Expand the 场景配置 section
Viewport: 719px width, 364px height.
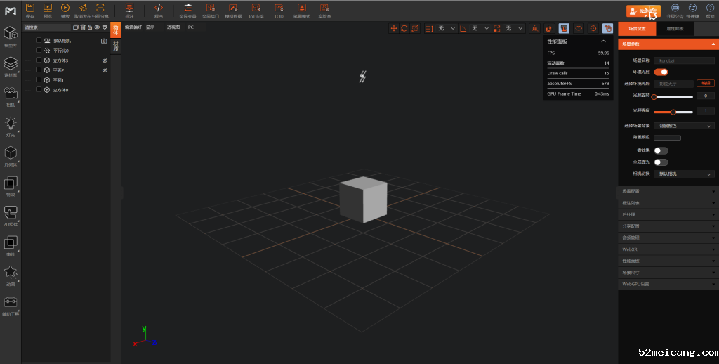click(x=668, y=191)
